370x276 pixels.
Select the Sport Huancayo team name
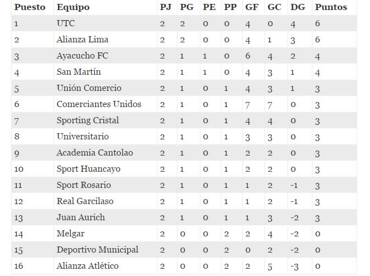pos(89,170)
